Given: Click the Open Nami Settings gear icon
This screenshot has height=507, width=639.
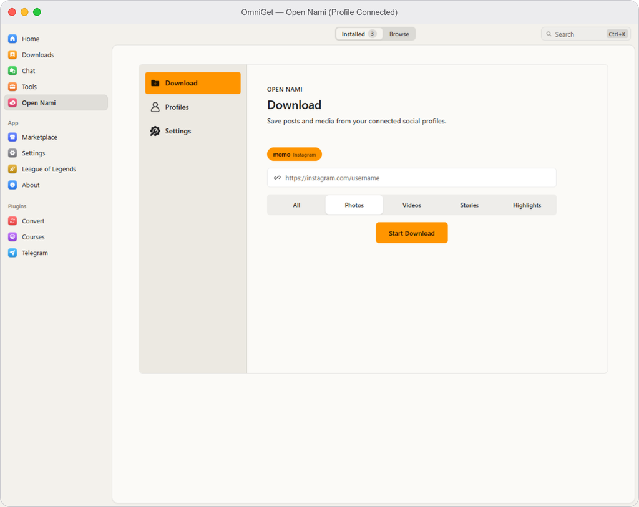Looking at the screenshot, I should point(155,131).
